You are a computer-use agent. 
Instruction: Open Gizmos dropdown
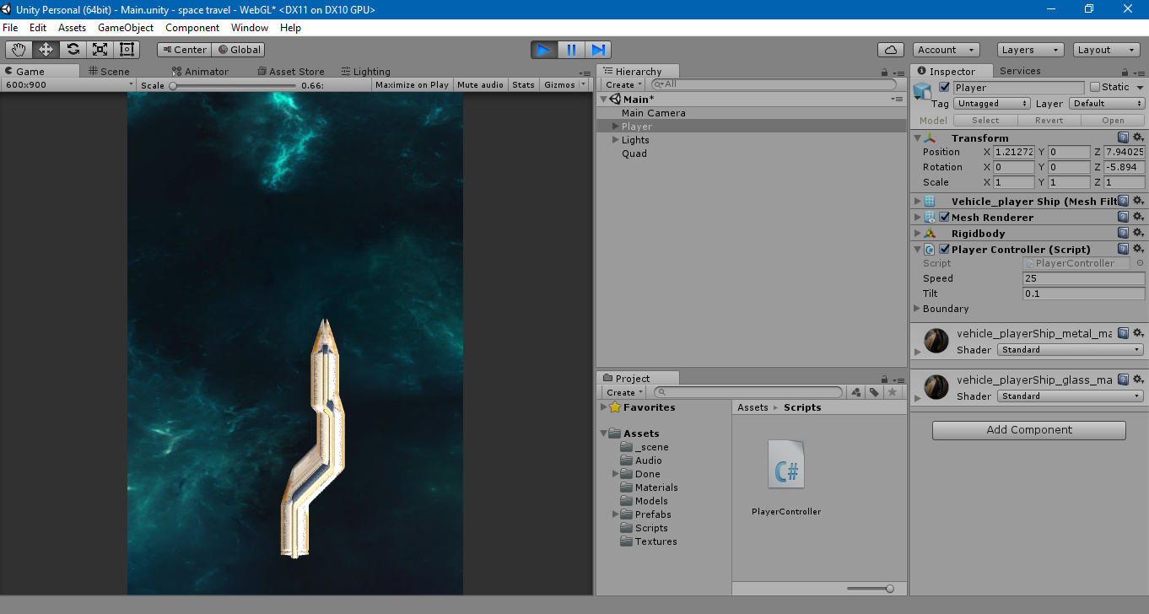[x=565, y=84]
